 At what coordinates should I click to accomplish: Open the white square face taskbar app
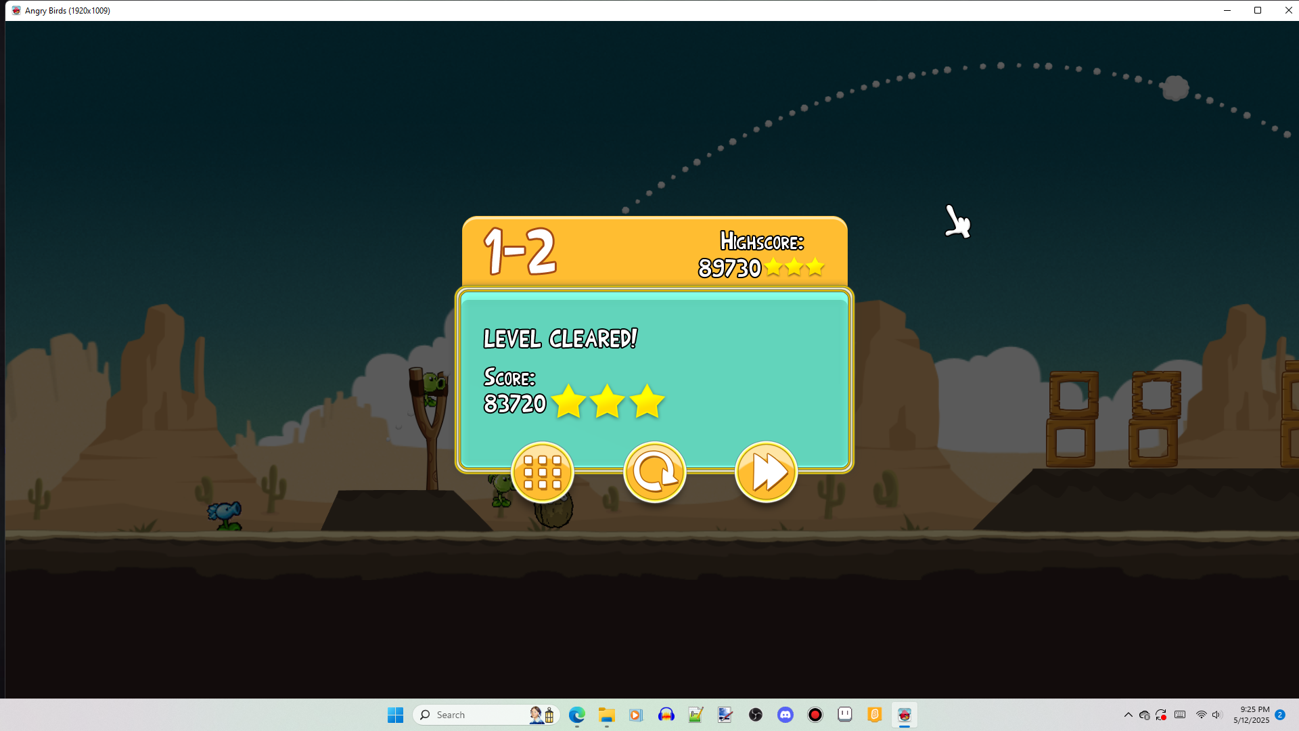pyautogui.click(x=845, y=715)
